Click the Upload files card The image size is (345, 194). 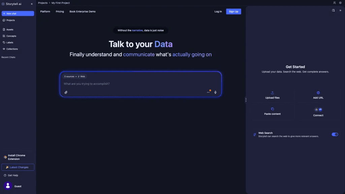coord(272,95)
